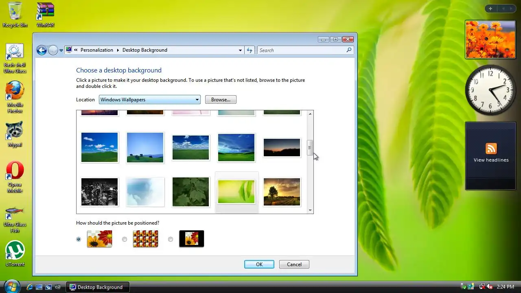Viewport: 521px width, 293px height.
Task: Click the Cancel button
Action: pos(294,265)
